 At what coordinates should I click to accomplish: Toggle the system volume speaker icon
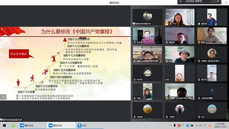pyautogui.click(x=200, y=125)
